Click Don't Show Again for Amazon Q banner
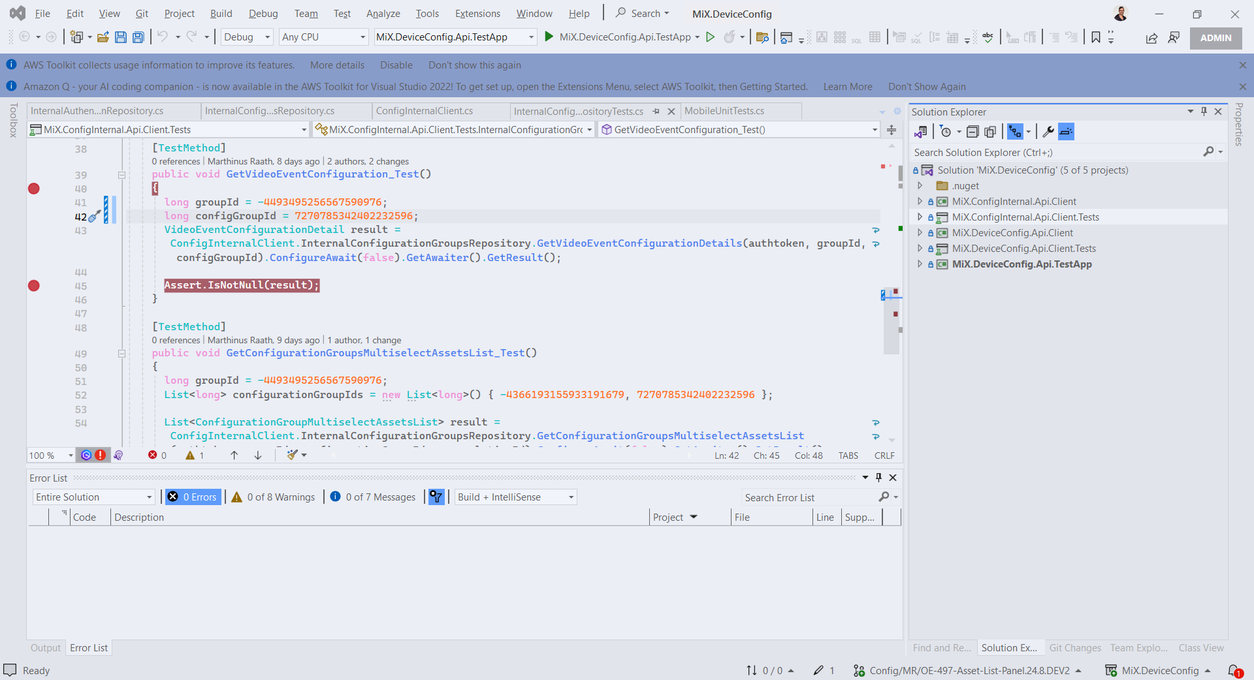 point(926,87)
